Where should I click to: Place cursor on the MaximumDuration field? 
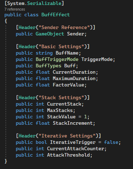click(x=74, y=79)
